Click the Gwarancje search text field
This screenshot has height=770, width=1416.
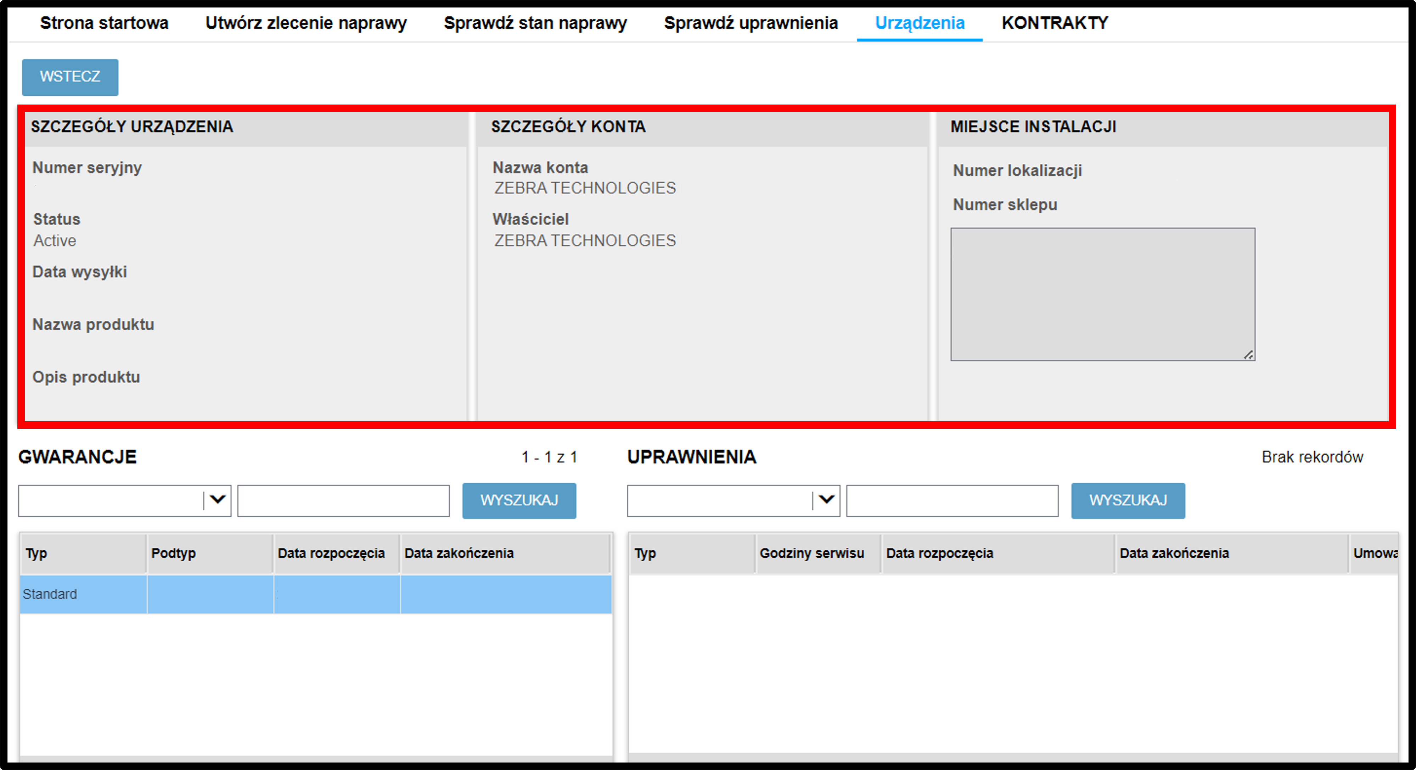344,501
